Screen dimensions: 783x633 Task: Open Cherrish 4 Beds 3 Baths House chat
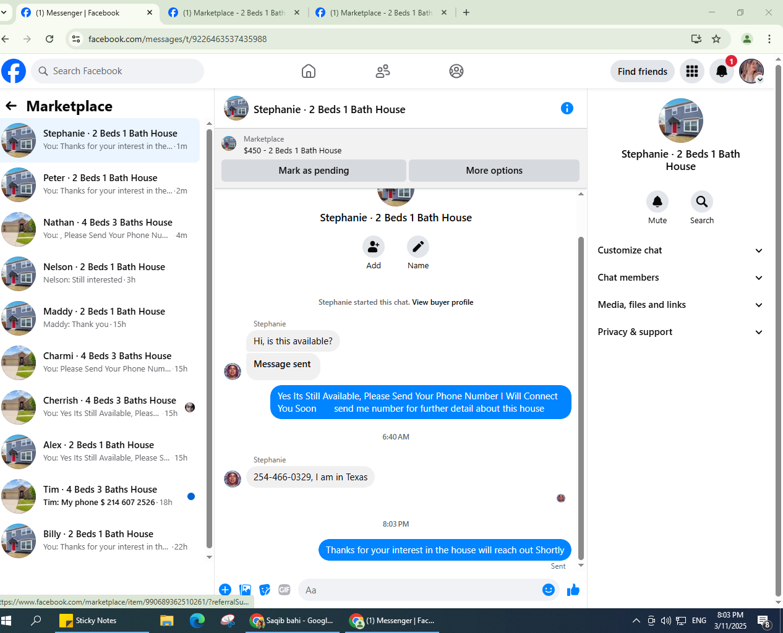point(100,407)
